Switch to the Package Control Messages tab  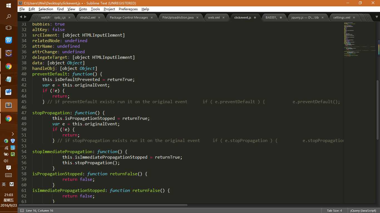pyautogui.click(x=129, y=17)
